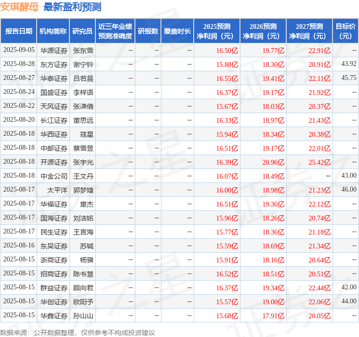Click the 安琪酵母 stock name in title

19,7
